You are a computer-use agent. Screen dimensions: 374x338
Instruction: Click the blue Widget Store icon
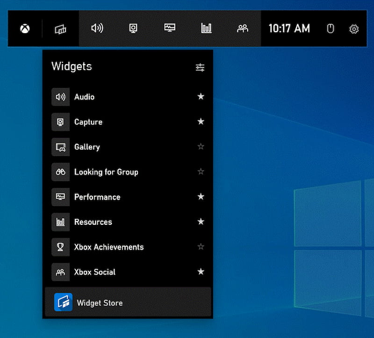click(63, 302)
